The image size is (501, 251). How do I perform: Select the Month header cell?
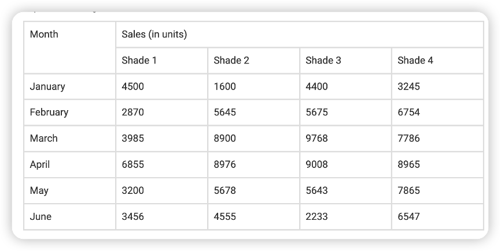pyautogui.click(x=69, y=47)
